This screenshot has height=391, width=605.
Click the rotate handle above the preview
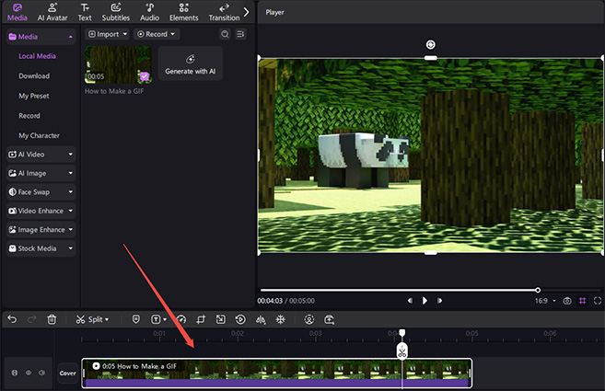coord(431,45)
